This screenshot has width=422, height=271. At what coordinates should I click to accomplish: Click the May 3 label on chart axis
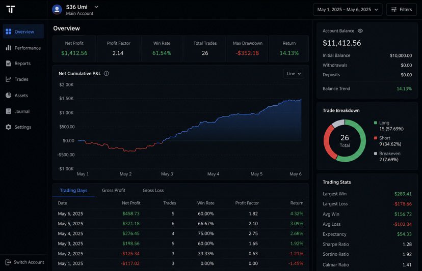167,174
